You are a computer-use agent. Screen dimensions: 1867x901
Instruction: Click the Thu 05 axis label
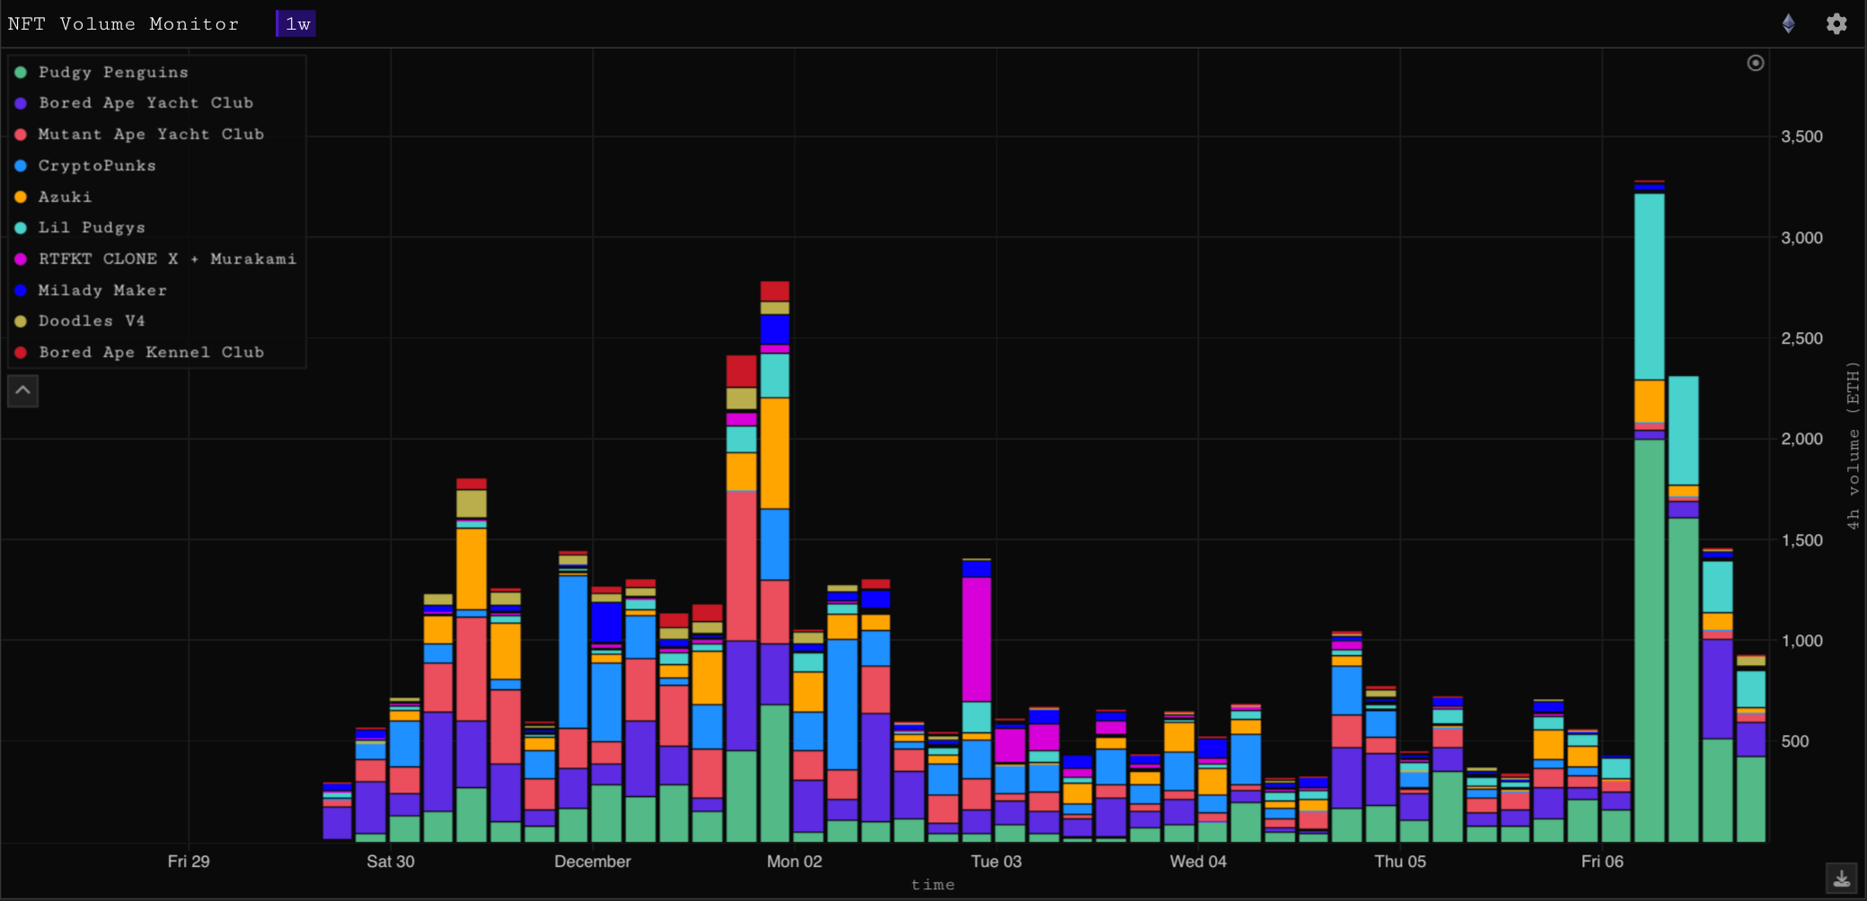tap(1400, 862)
